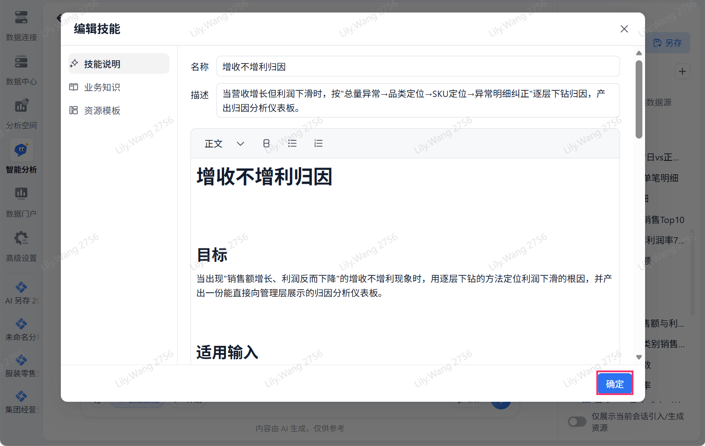
Task: Click the editor scrollbar up arrow
Action: coord(639,53)
